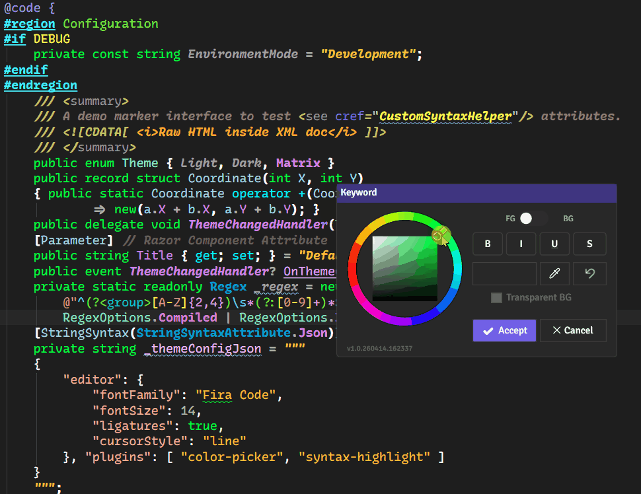Click the "ligatures" JSON key
Viewport: 641px width, 494px height.
[132, 426]
